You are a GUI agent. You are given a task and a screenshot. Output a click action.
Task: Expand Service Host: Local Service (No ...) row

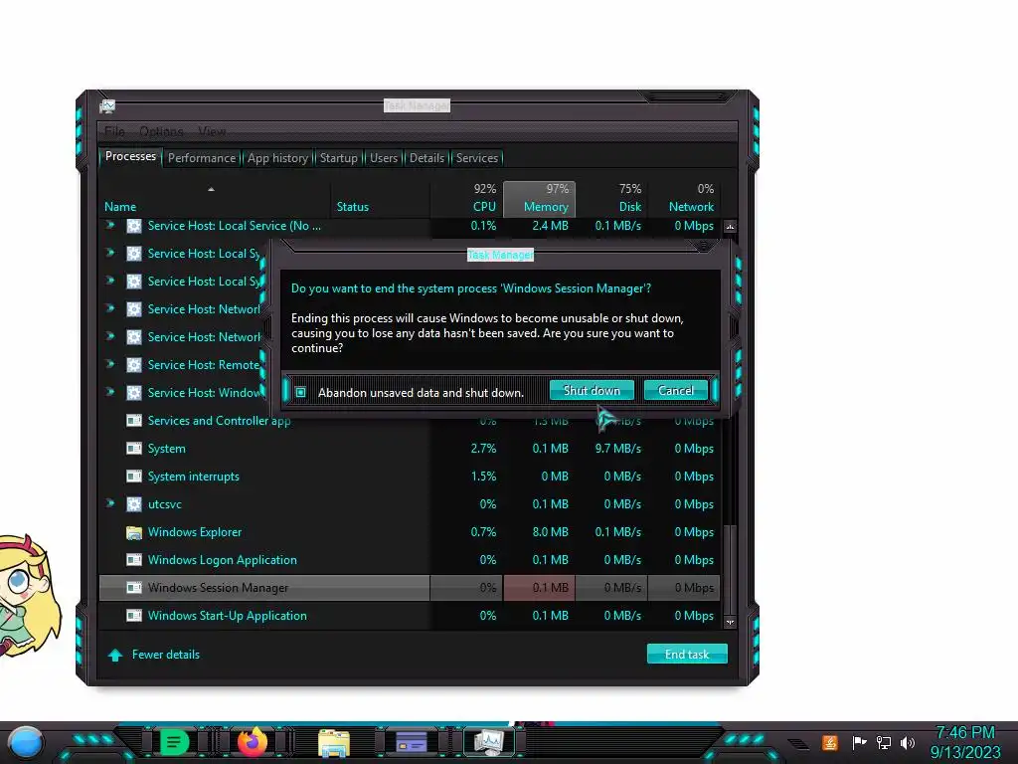109,225
